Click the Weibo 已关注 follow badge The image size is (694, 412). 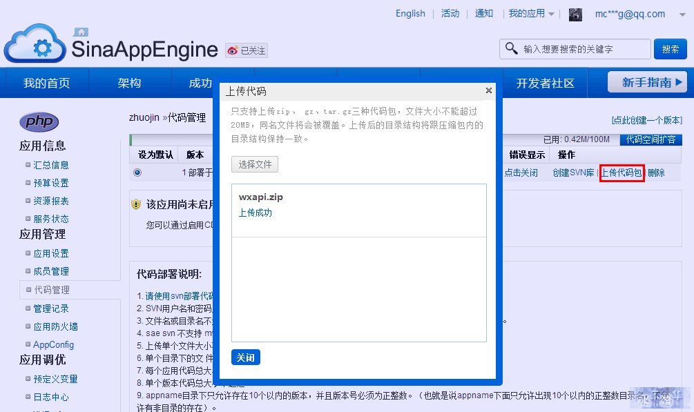(x=247, y=50)
